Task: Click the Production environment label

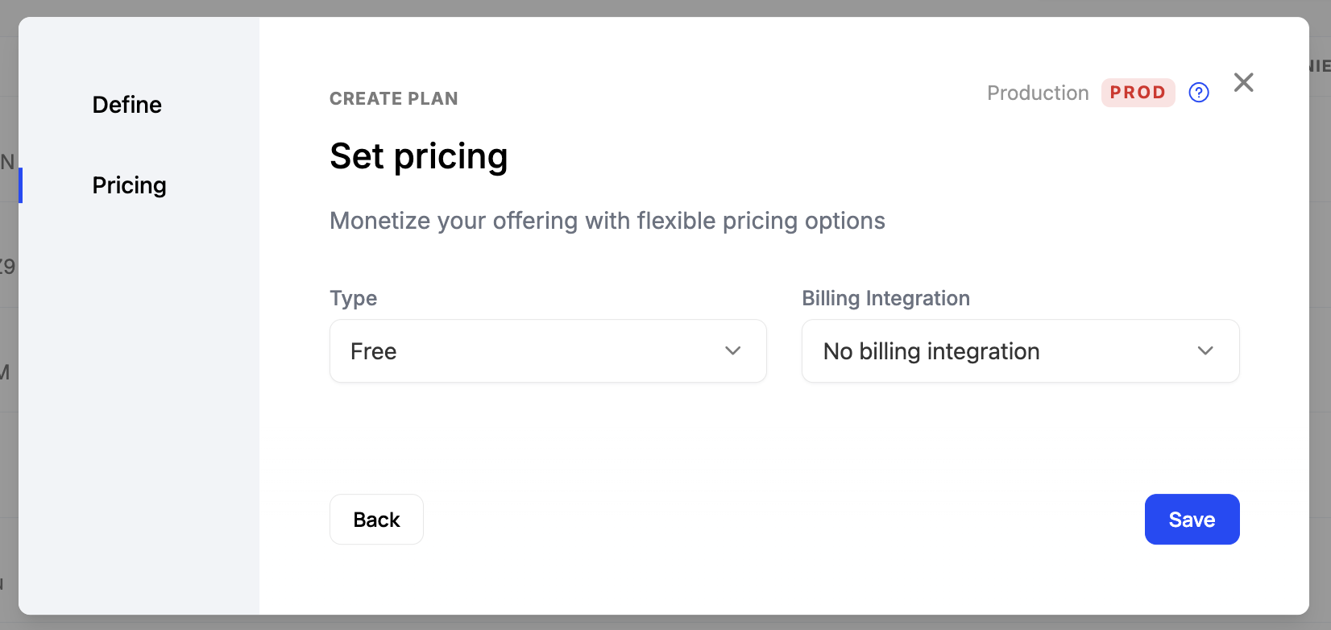Action: [1038, 93]
